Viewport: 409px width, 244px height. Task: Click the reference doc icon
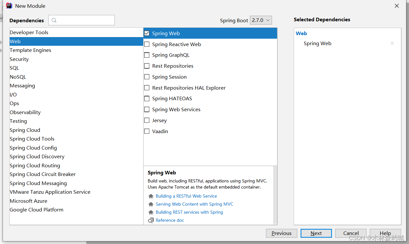(151, 220)
